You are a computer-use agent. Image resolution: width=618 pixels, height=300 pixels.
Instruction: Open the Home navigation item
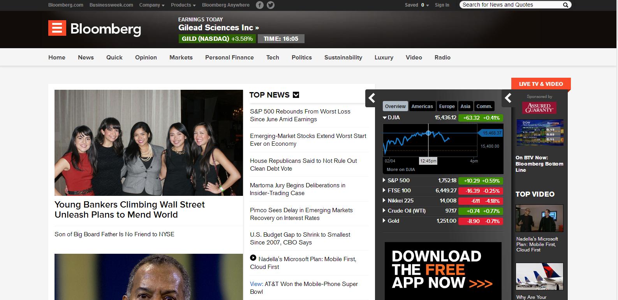[x=57, y=58]
